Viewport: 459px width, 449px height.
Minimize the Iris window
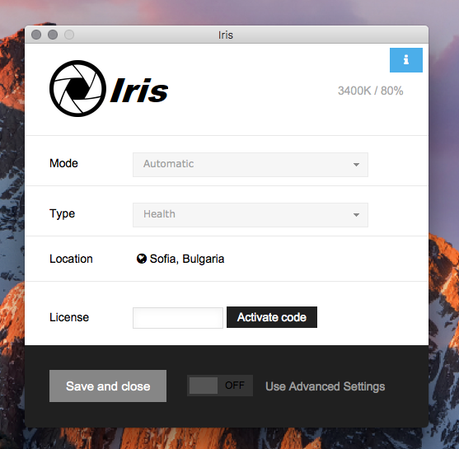[53, 35]
